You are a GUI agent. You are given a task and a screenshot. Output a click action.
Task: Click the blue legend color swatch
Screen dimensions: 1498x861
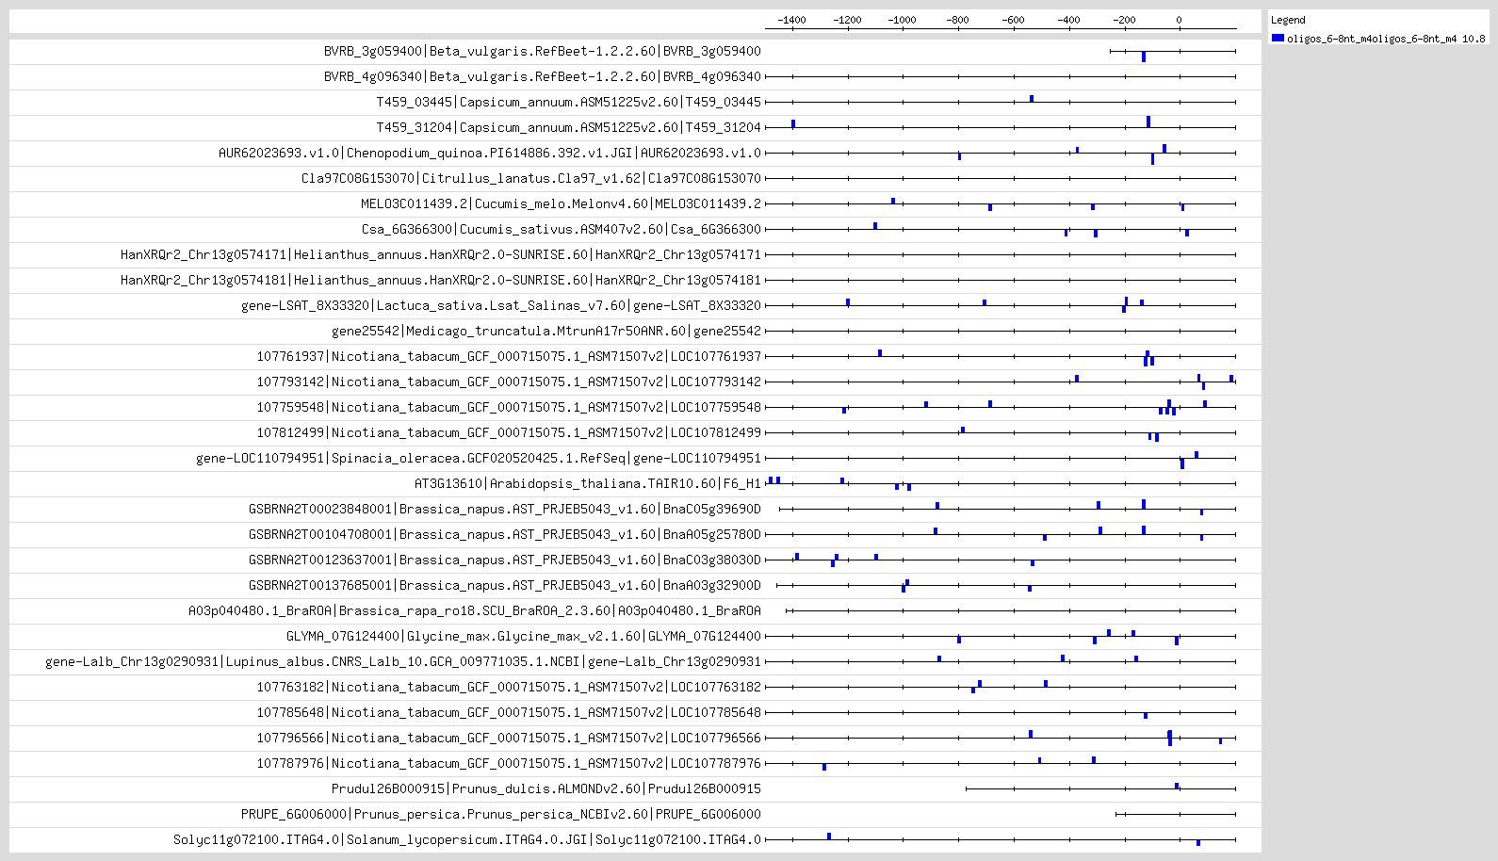pyautogui.click(x=1278, y=38)
